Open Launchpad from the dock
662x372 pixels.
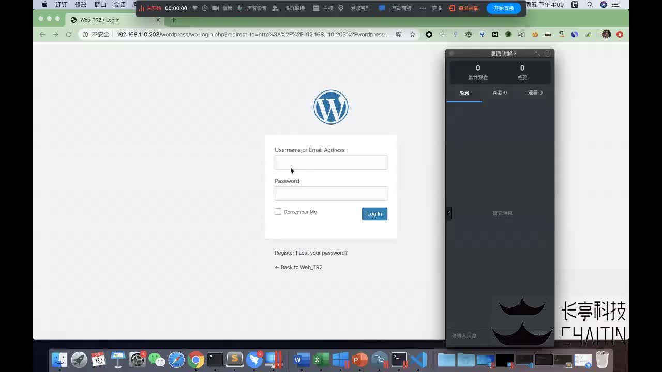pyautogui.click(x=79, y=360)
